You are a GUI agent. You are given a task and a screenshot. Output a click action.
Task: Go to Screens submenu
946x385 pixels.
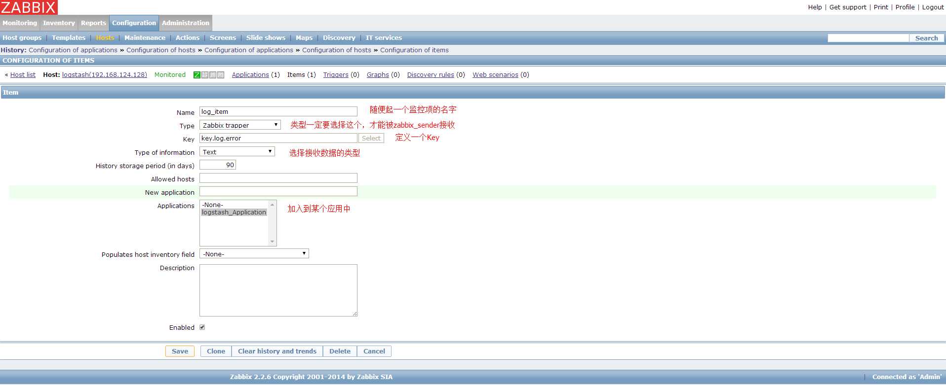coord(223,37)
